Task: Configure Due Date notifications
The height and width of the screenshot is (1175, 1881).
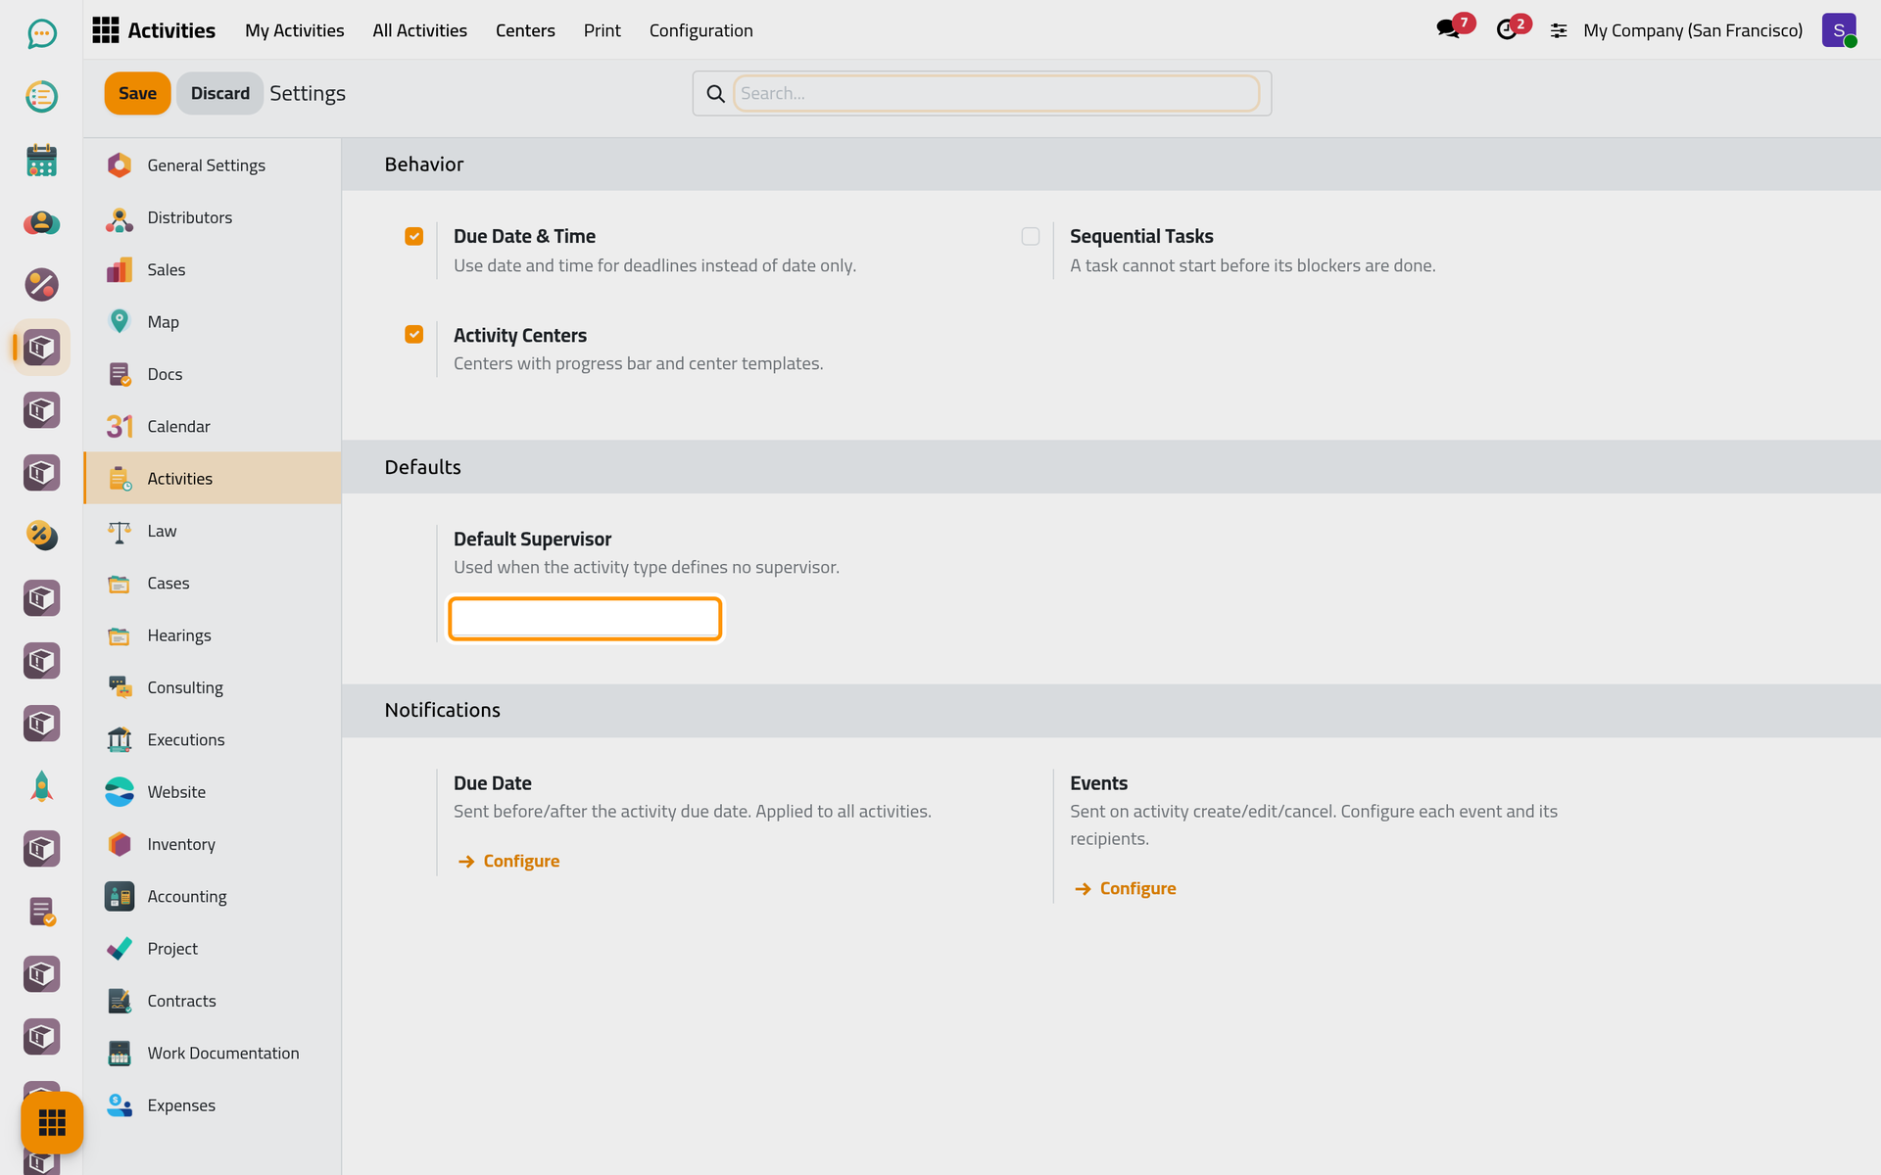Action: click(x=508, y=862)
